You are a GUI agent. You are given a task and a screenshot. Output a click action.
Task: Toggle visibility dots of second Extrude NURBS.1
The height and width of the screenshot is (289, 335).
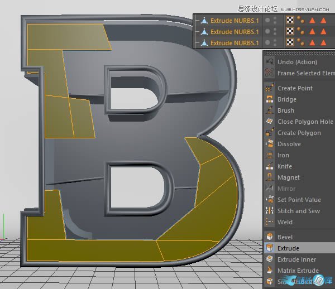point(275,32)
